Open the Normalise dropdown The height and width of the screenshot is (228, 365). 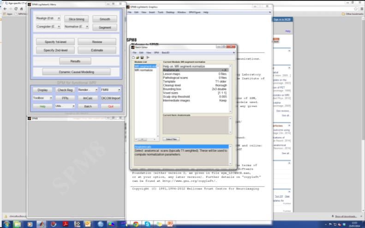77,27
